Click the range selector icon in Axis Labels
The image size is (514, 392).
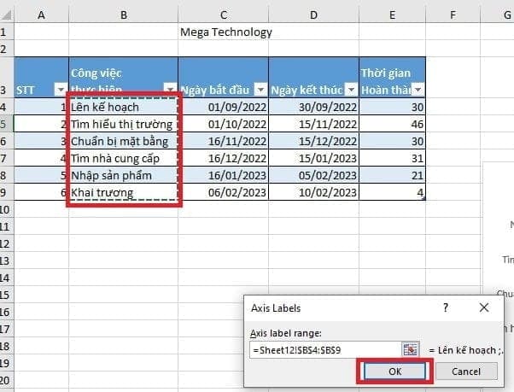[x=411, y=349]
